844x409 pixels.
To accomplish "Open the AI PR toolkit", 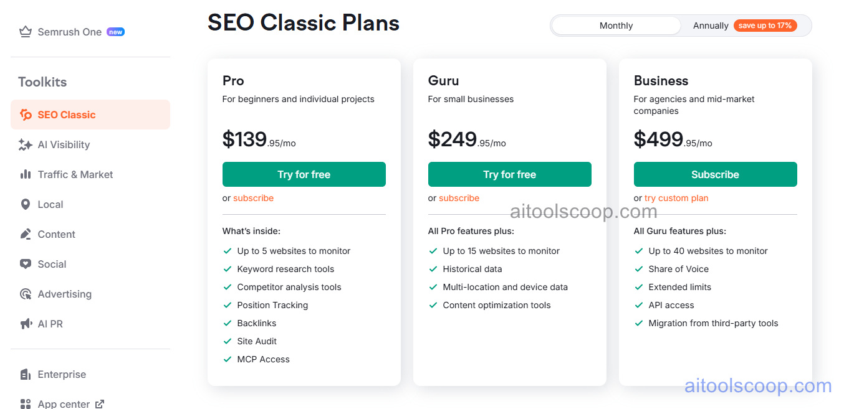I will click(49, 324).
